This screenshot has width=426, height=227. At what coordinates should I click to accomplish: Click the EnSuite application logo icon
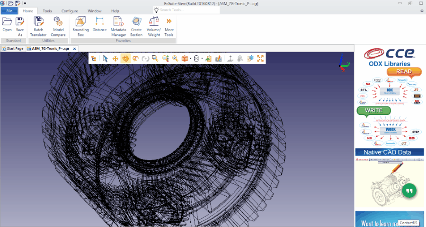3,3
